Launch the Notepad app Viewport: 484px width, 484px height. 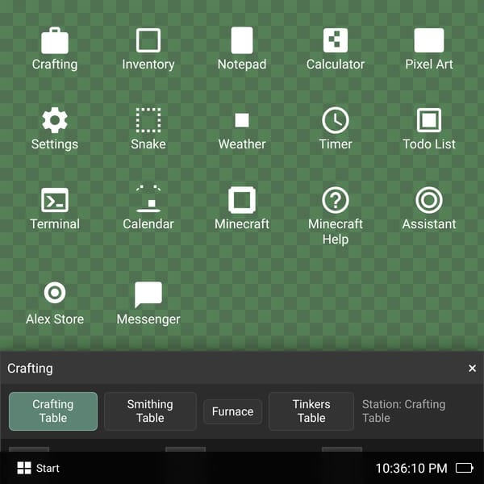tap(242, 40)
